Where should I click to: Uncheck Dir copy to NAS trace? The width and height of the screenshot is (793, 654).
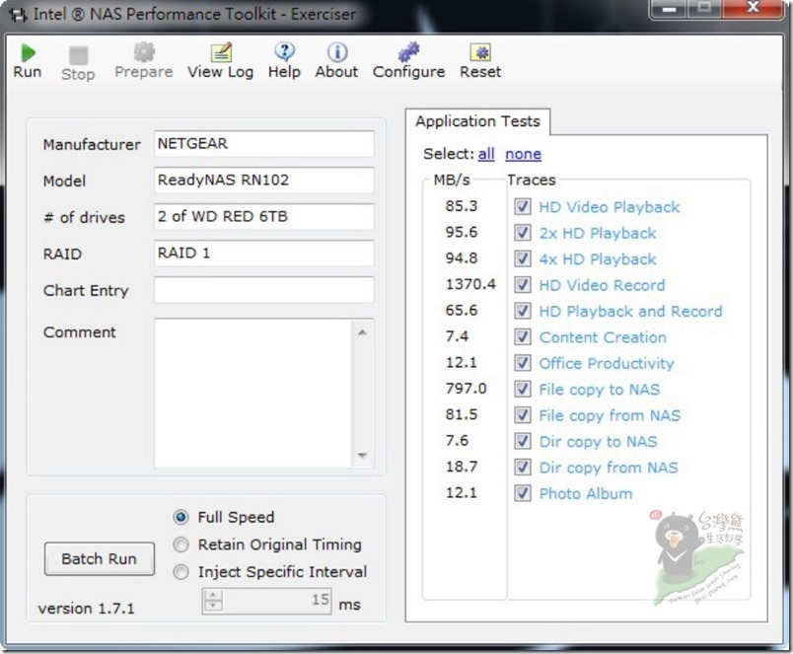(523, 441)
